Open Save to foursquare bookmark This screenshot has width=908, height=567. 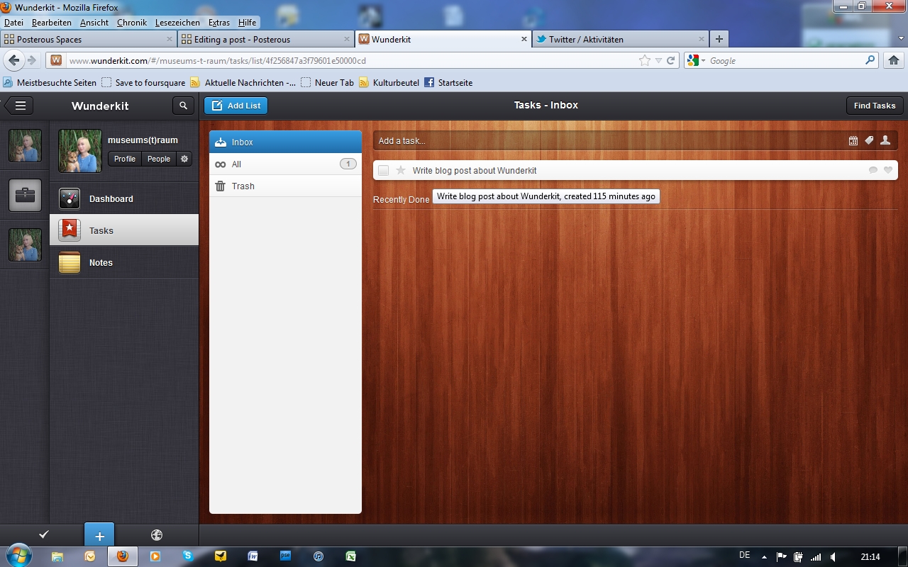coord(143,83)
